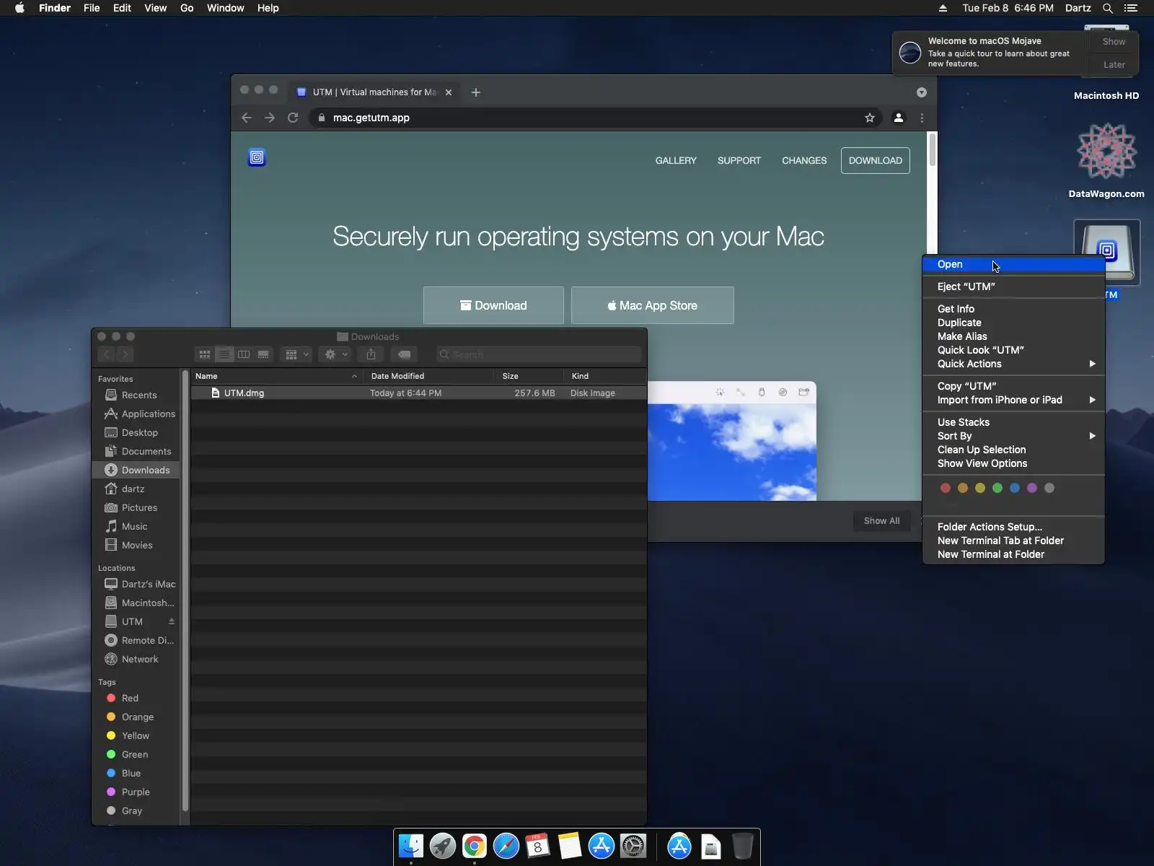Select Eject “UTM” in the context menu
Viewport: 1154px width, 866px height.
(1014, 287)
